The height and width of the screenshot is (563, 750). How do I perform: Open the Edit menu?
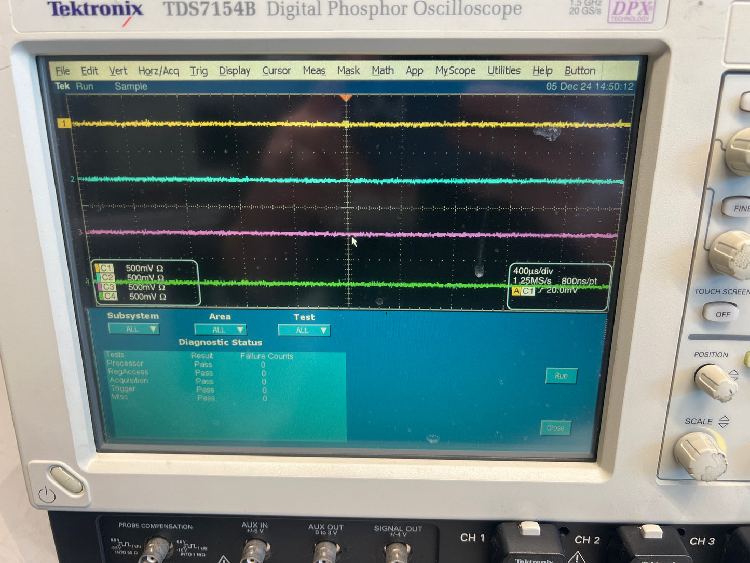point(89,71)
